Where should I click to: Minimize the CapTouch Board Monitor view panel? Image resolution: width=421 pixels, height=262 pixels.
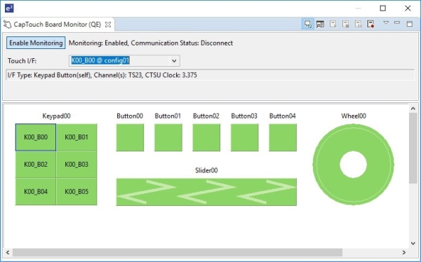click(397, 23)
